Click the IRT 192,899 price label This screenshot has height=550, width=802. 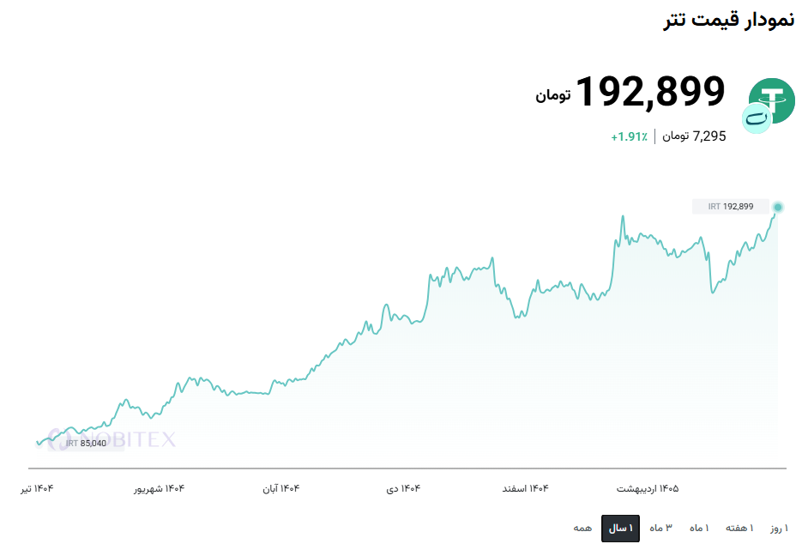pyautogui.click(x=731, y=207)
